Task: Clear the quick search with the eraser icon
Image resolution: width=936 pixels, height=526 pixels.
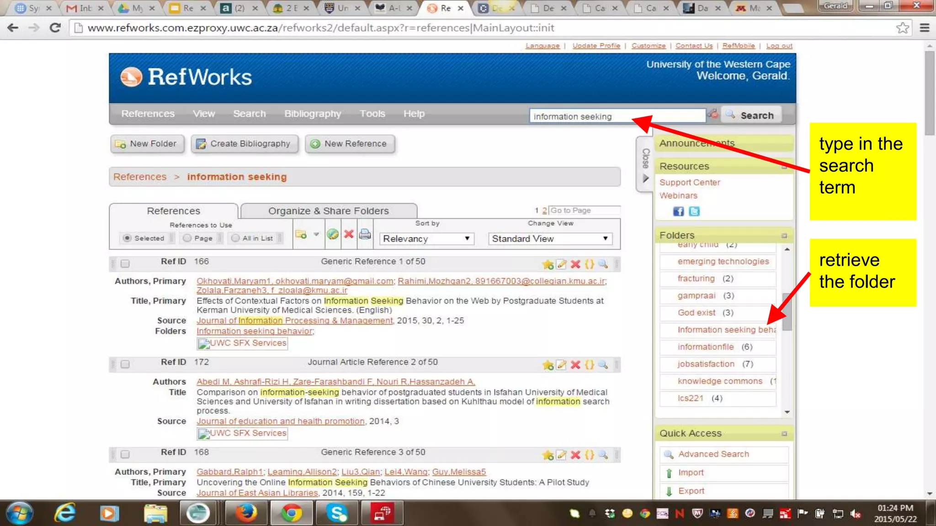Action: click(x=713, y=114)
